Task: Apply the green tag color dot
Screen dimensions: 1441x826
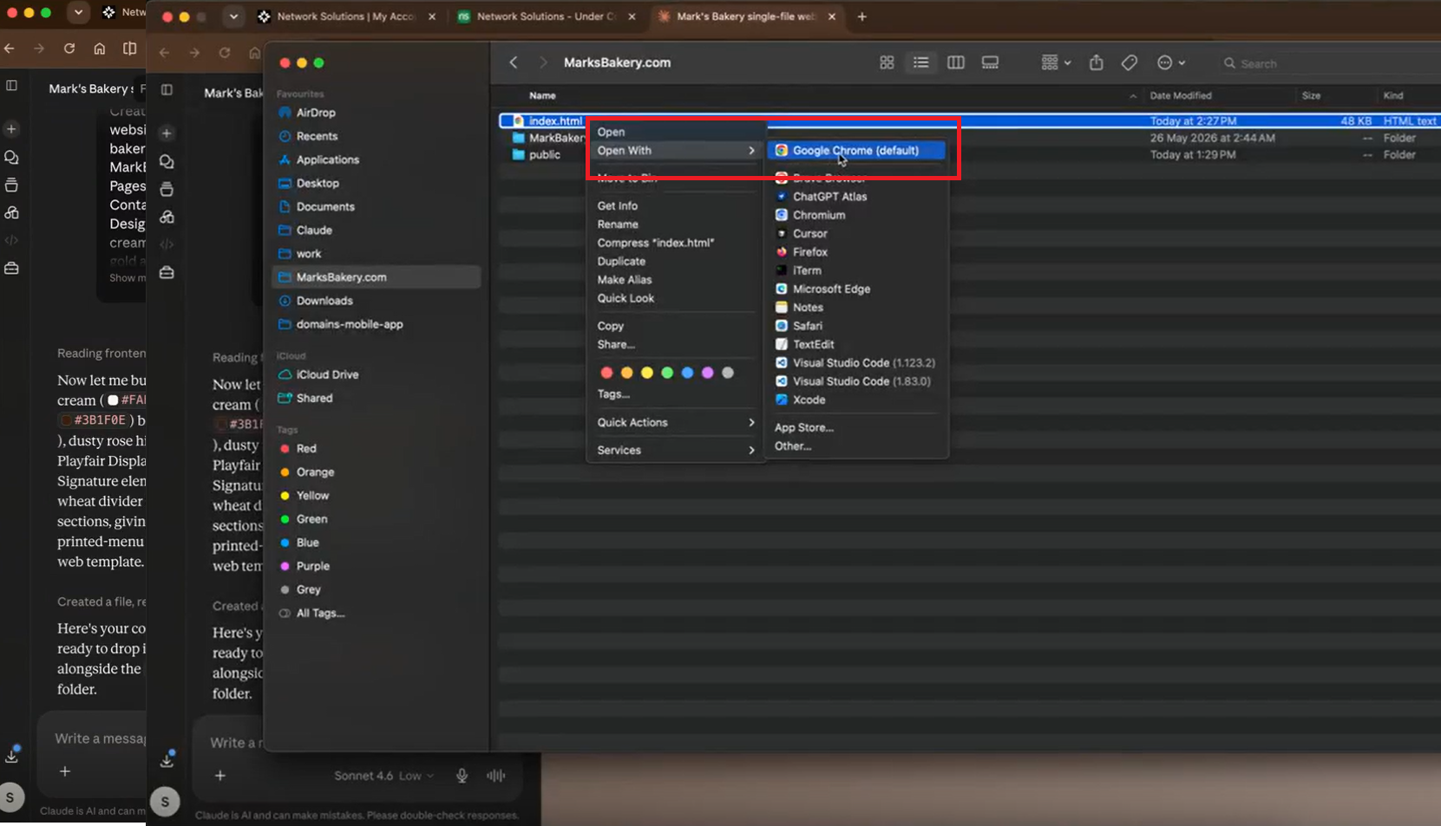Action: [x=667, y=373]
